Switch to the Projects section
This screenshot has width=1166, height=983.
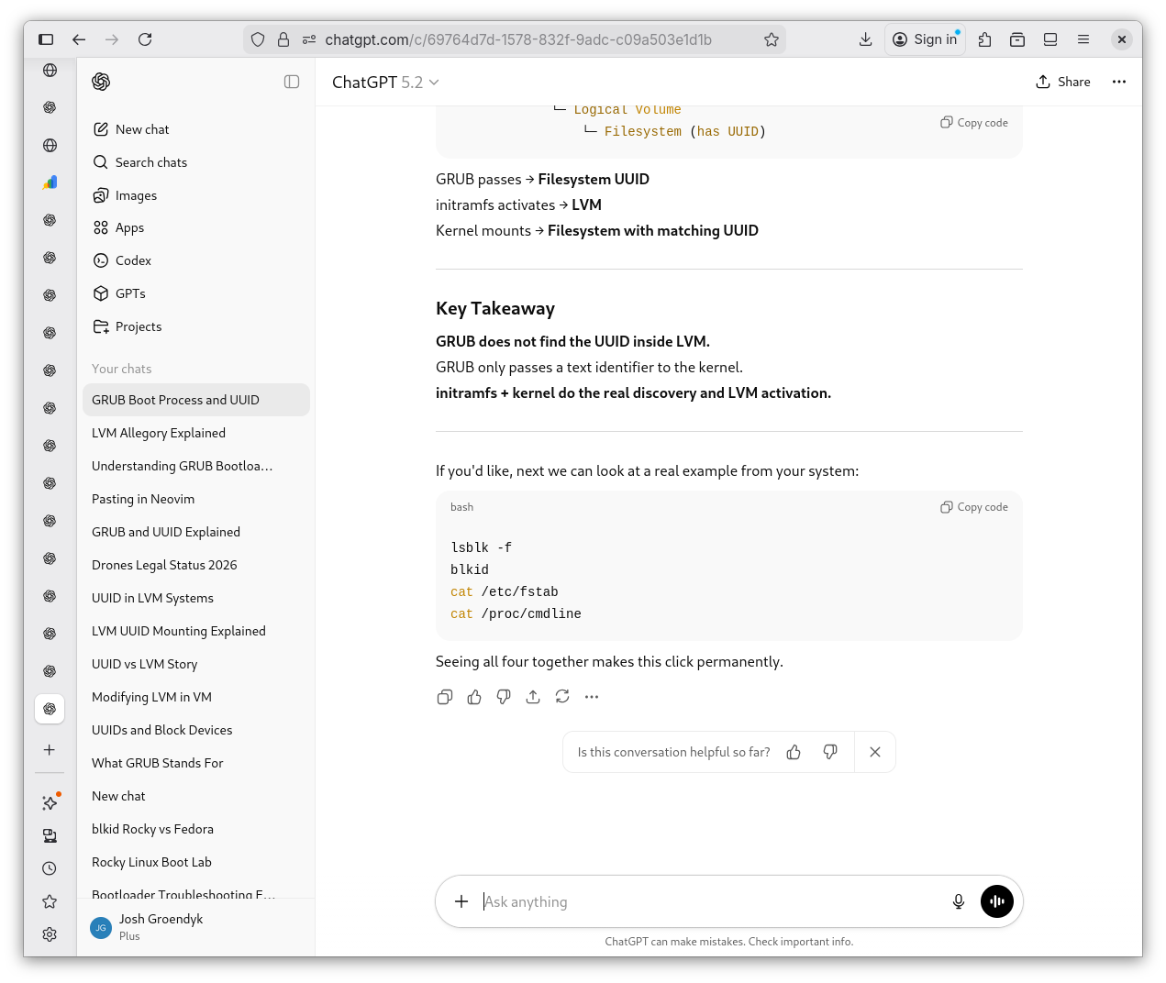tap(139, 326)
